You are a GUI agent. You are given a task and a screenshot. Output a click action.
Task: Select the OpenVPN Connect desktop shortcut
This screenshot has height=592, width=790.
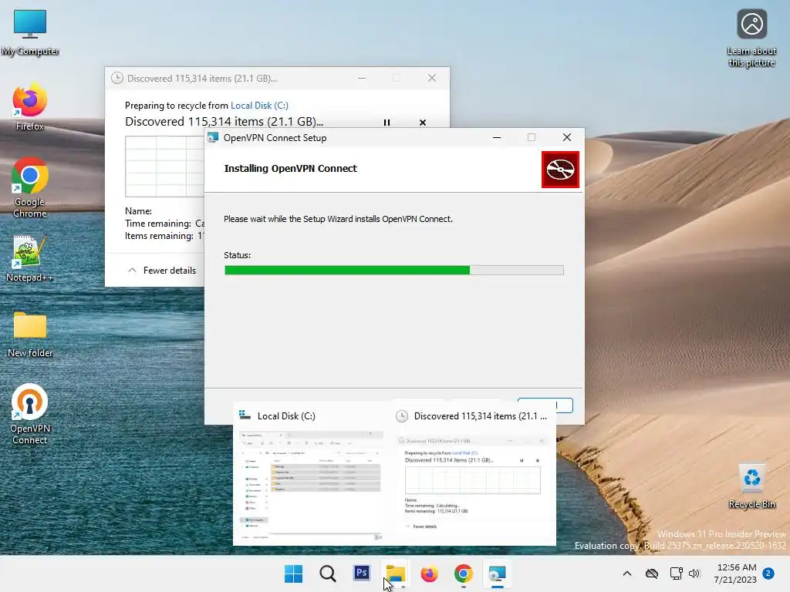30,414
